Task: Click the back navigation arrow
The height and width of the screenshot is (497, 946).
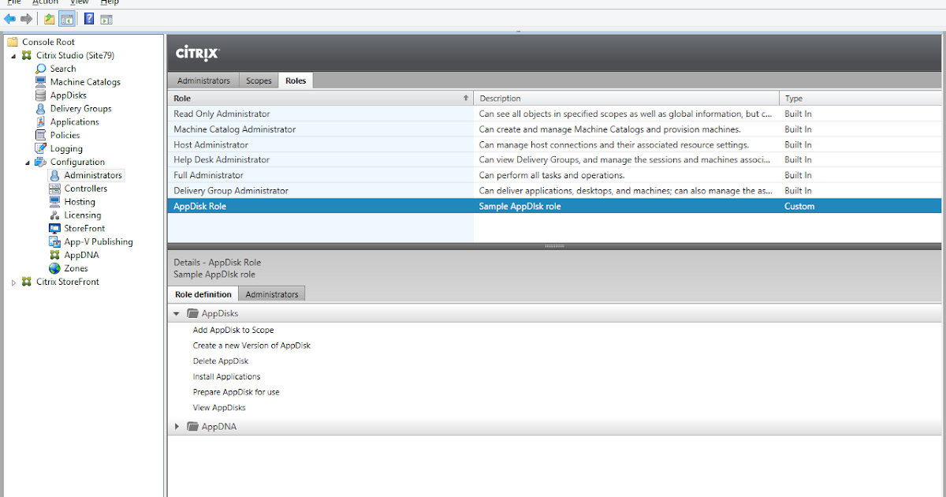Action: tap(9, 18)
